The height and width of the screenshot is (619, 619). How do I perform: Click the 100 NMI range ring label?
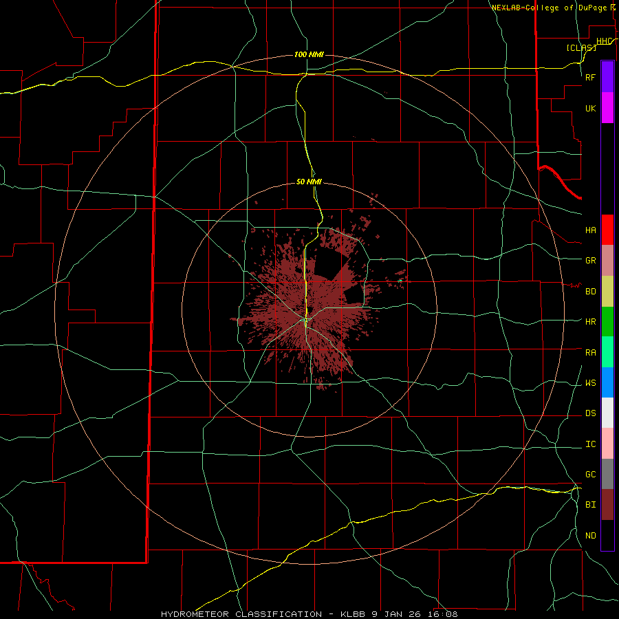pyautogui.click(x=309, y=54)
